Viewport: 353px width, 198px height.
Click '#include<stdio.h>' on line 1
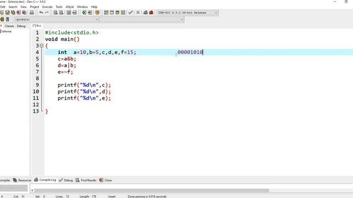[x=72, y=32]
